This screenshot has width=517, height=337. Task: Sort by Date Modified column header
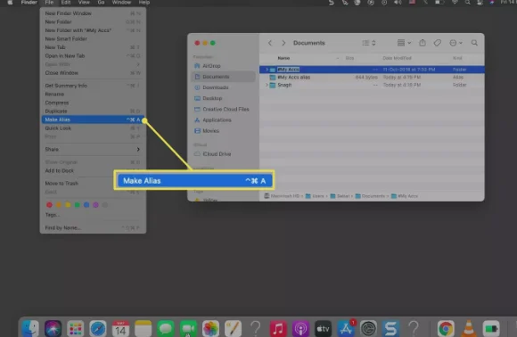point(397,58)
